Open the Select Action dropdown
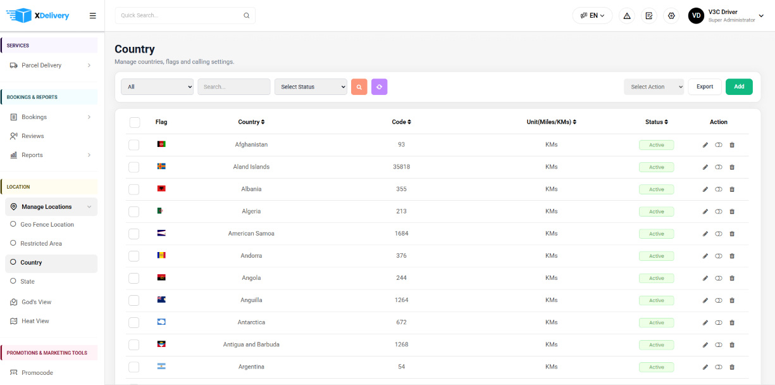The height and width of the screenshot is (385, 775). (x=654, y=87)
